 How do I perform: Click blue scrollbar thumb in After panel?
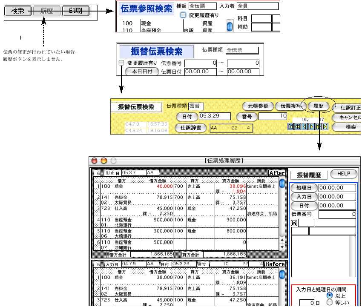pos(282,184)
